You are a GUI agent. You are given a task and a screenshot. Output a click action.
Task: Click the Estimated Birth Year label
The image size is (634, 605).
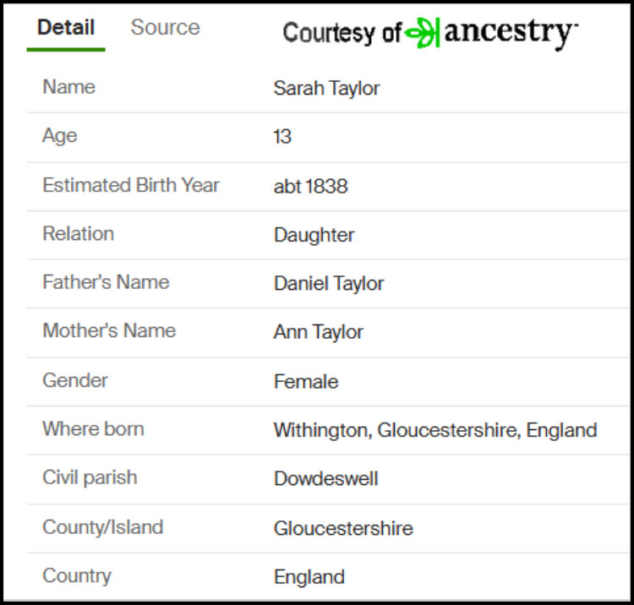[x=131, y=185]
